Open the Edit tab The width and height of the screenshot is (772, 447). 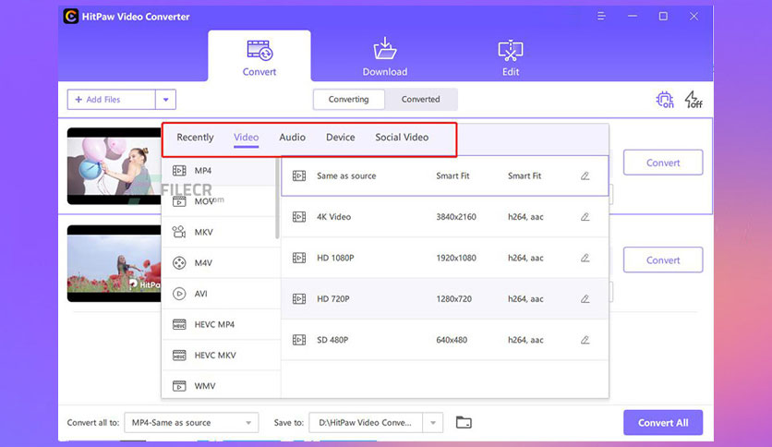[x=511, y=58]
